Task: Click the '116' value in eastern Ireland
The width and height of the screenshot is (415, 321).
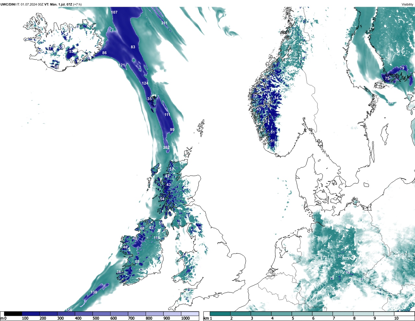Action: 157,238
